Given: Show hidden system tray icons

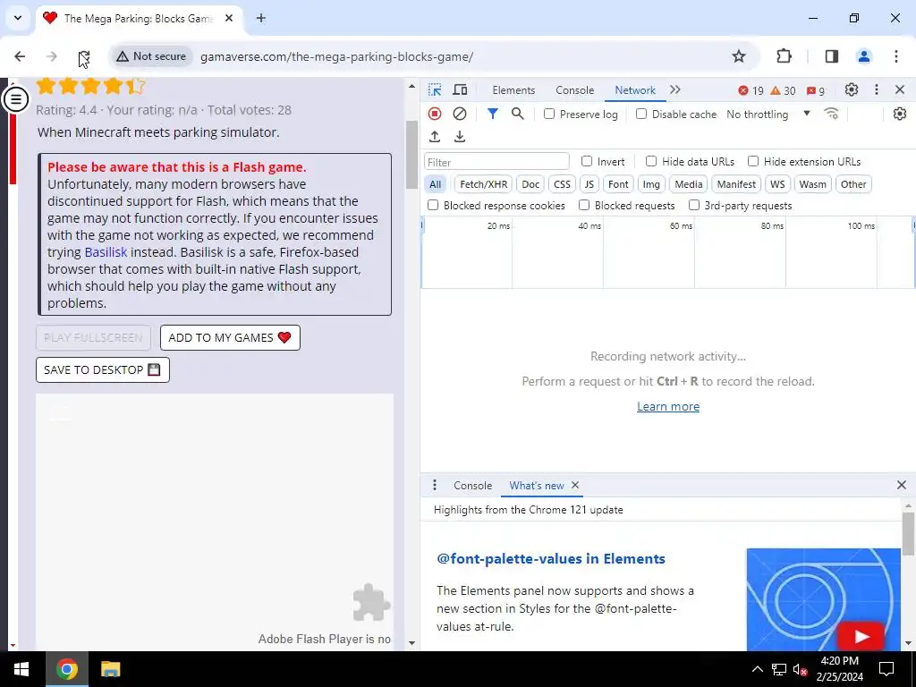Looking at the screenshot, I should (x=757, y=669).
